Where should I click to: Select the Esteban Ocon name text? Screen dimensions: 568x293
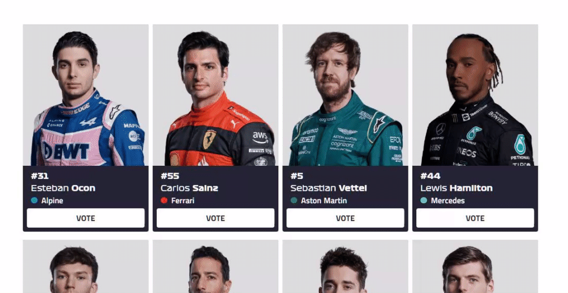point(63,188)
